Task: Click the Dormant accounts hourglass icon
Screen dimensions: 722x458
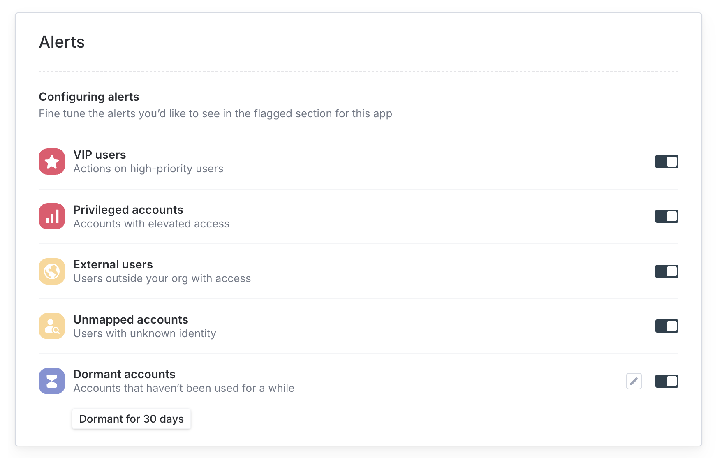Action: coord(52,381)
